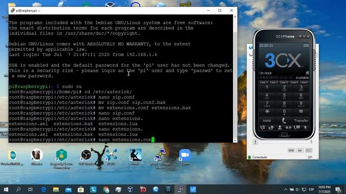Click the microphone button below the phone
Screen dimensions: 346x194
click(x=255, y=142)
